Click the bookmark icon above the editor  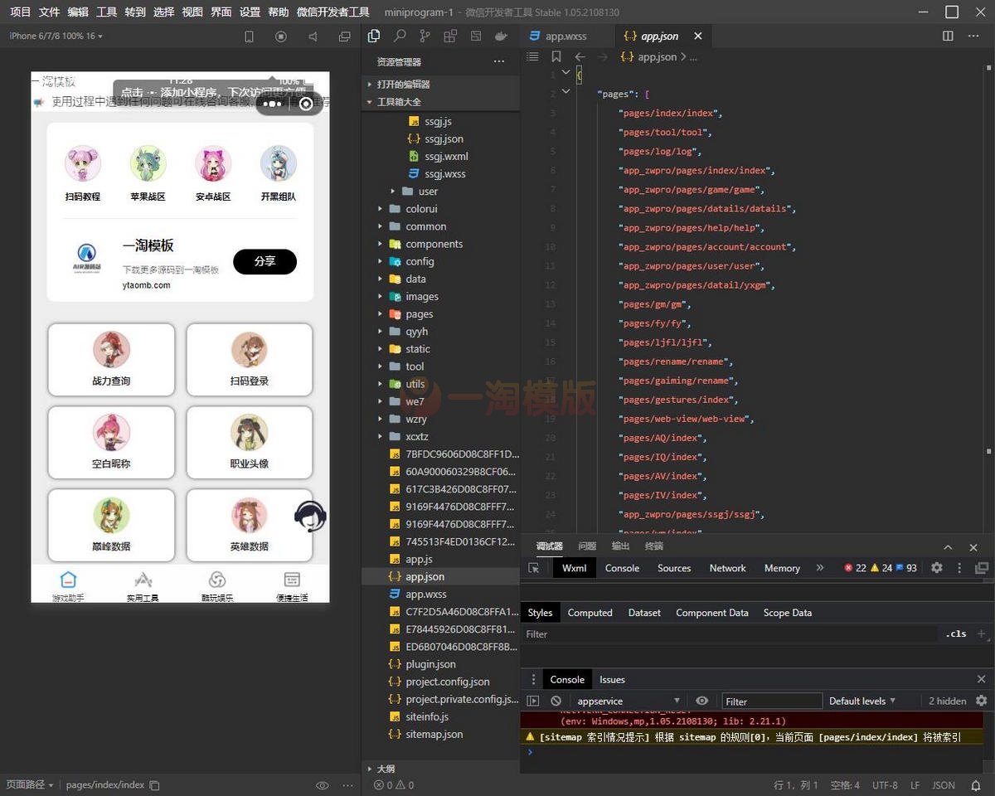[x=556, y=57]
